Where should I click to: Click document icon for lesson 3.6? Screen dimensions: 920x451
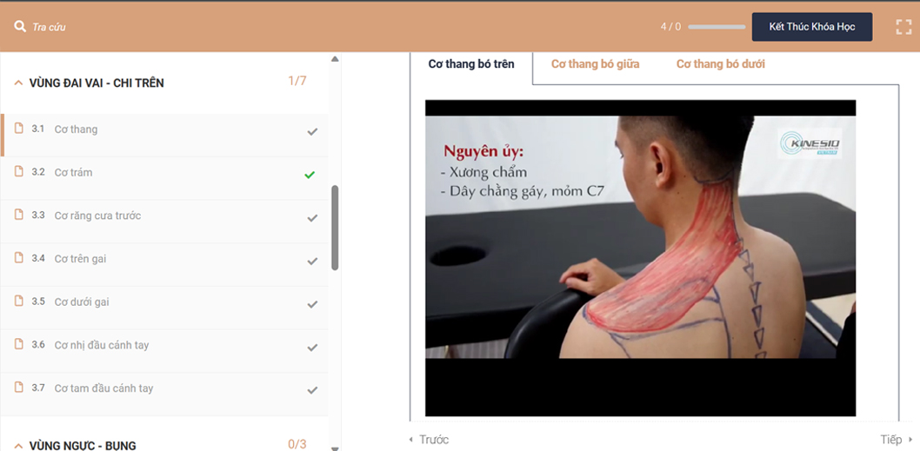19,343
